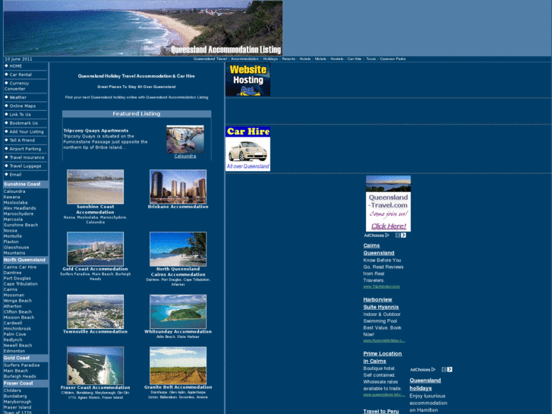Click the Car Hire banner with beetle car

coord(248,149)
